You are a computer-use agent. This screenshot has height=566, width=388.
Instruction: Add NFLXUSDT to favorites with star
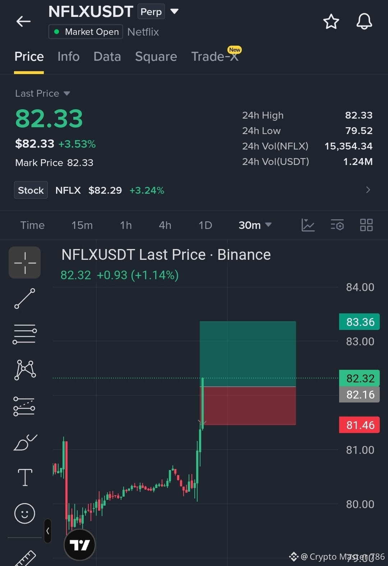(x=331, y=22)
